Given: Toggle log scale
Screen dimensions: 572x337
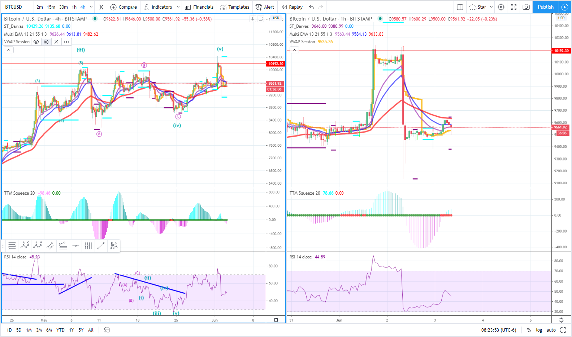Looking at the screenshot, I should 539,330.
